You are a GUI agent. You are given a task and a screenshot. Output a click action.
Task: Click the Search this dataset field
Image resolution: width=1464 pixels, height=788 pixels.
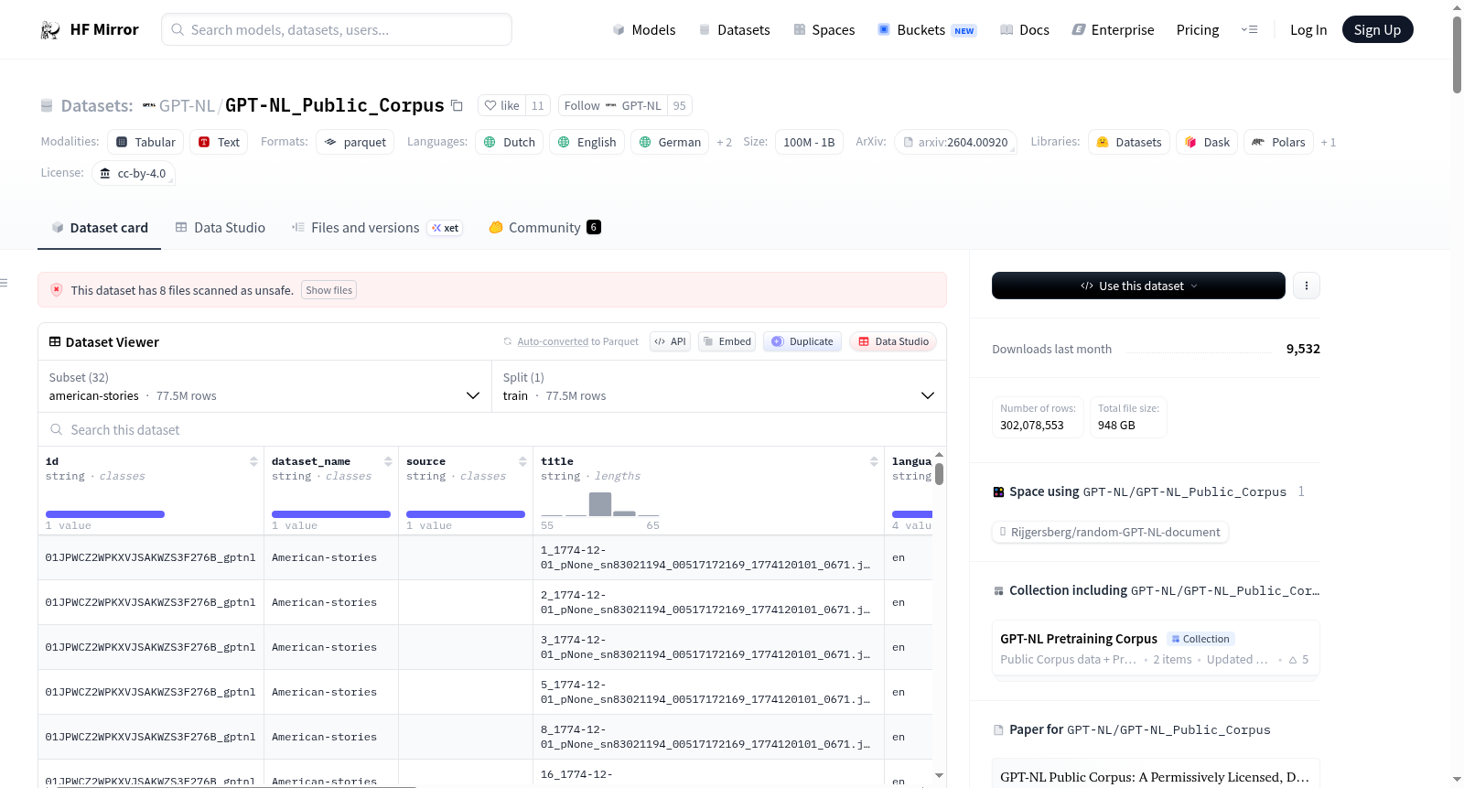click(492, 429)
